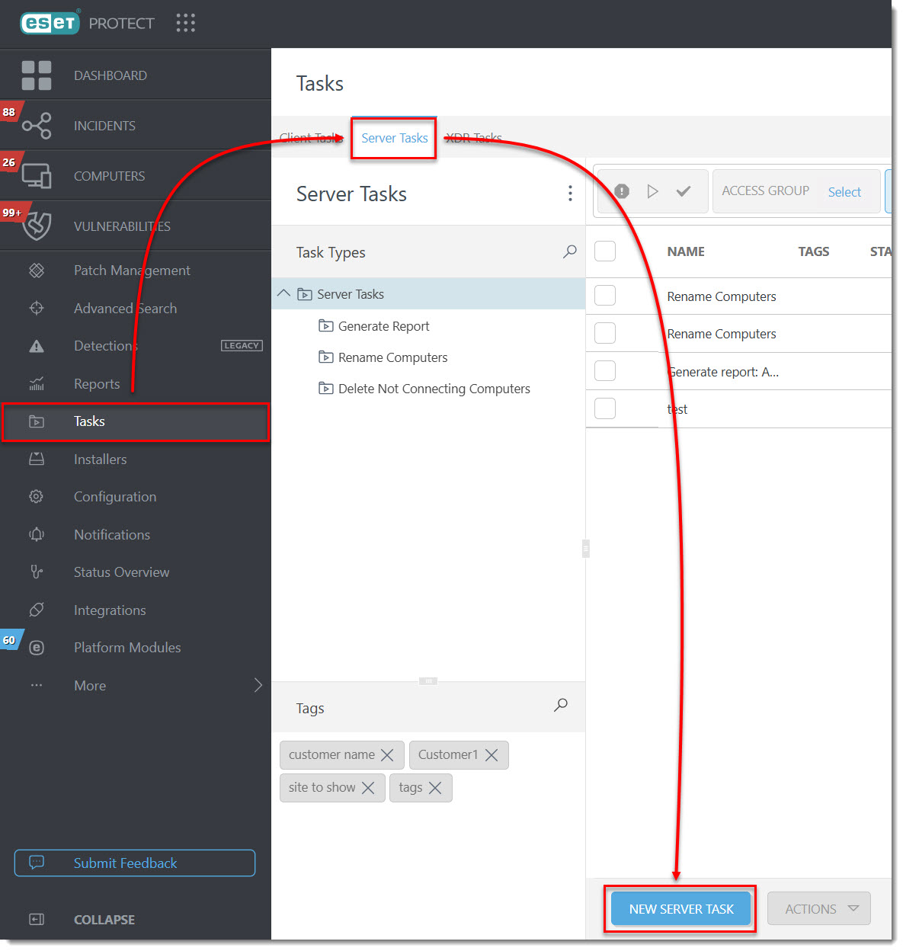
Task: Open the 'test' task row
Action: click(x=677, y=409)
